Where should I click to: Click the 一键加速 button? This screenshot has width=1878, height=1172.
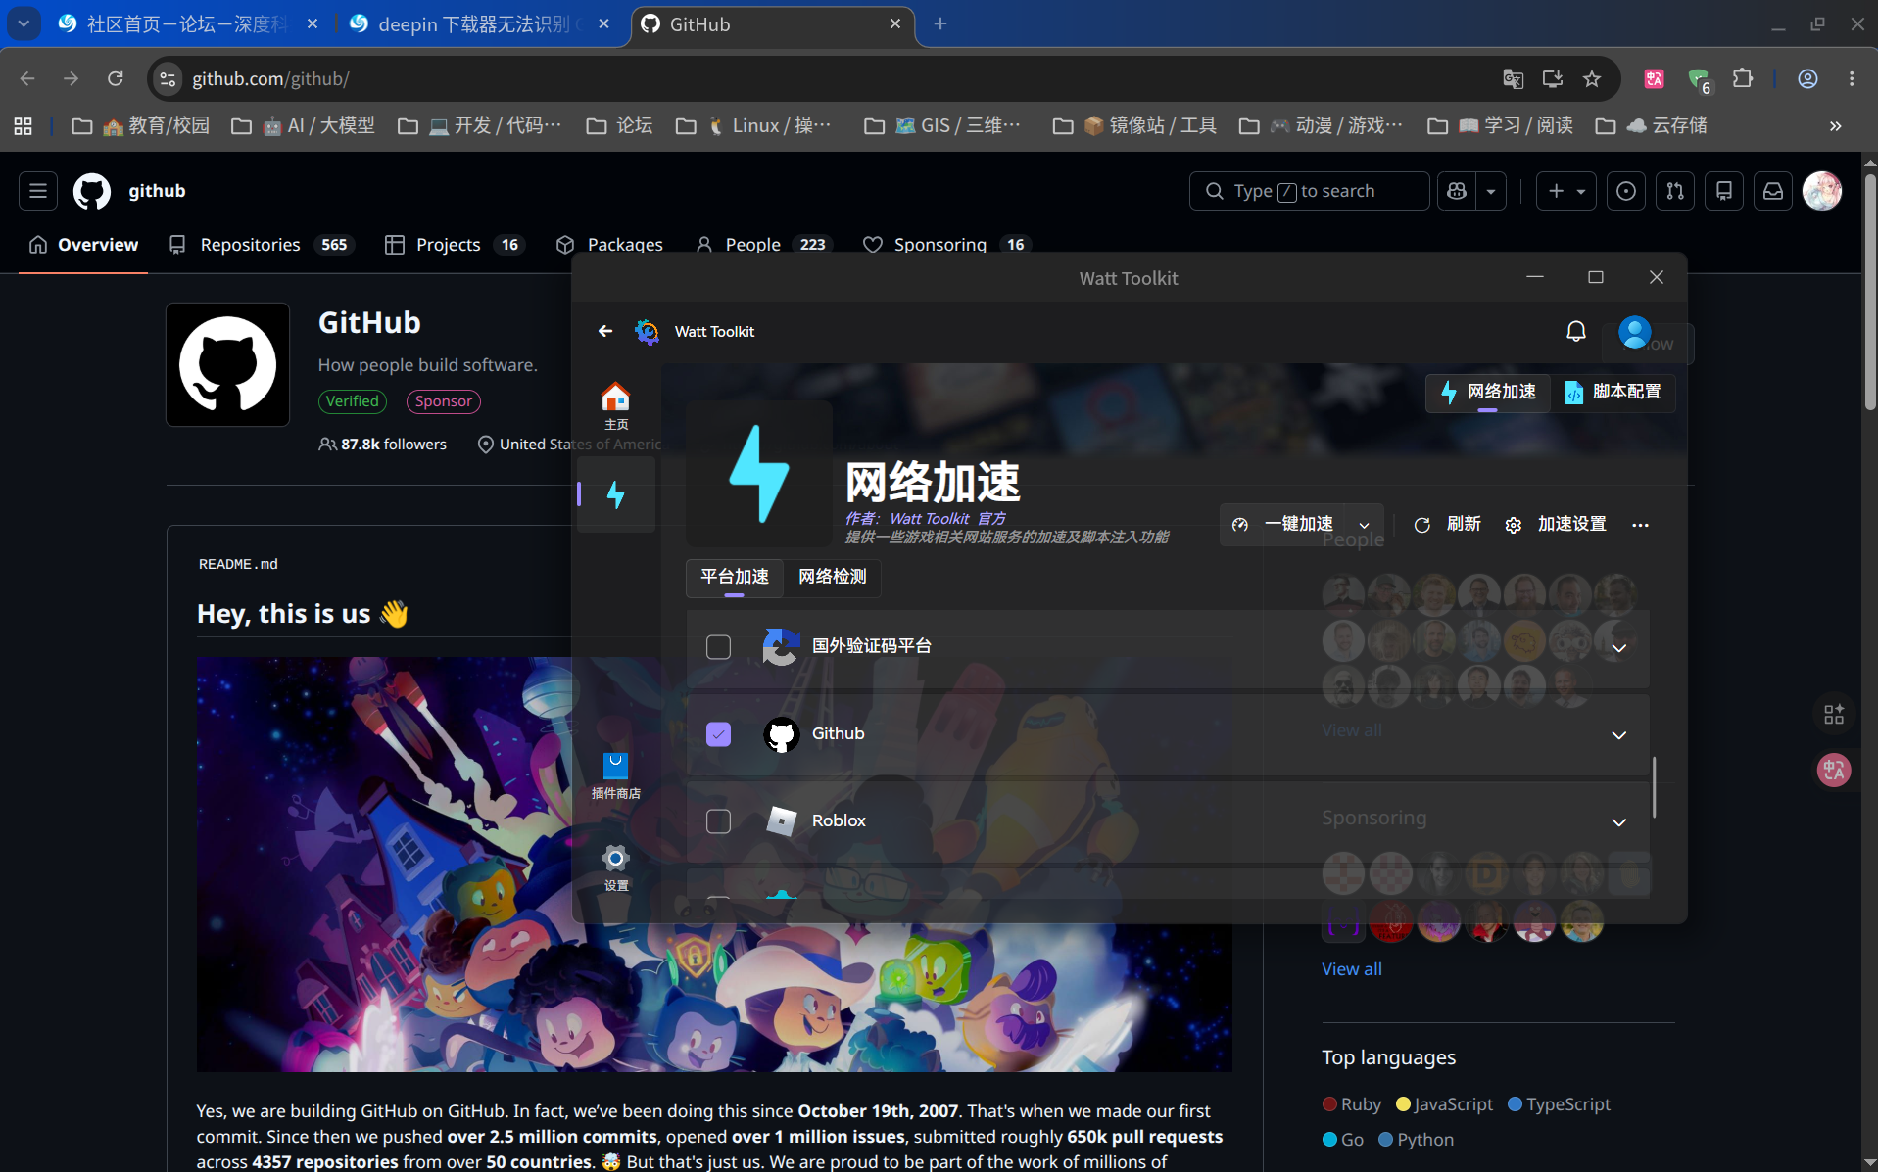pos(1285,525)
